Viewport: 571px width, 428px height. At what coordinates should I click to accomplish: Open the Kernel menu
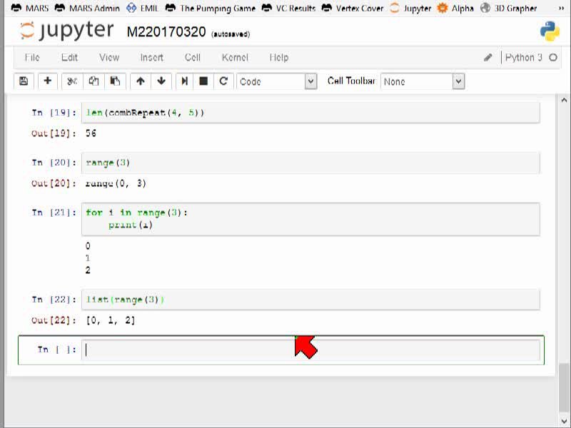(235, 58)
